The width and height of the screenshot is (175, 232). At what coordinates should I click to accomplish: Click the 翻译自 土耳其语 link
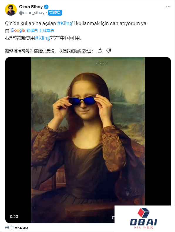click(40, 31)
